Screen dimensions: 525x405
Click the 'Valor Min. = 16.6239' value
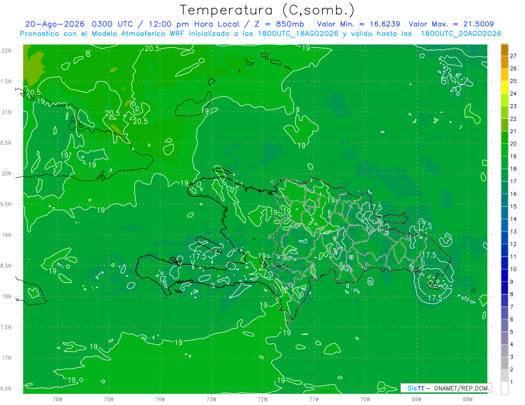pos(358,24)
